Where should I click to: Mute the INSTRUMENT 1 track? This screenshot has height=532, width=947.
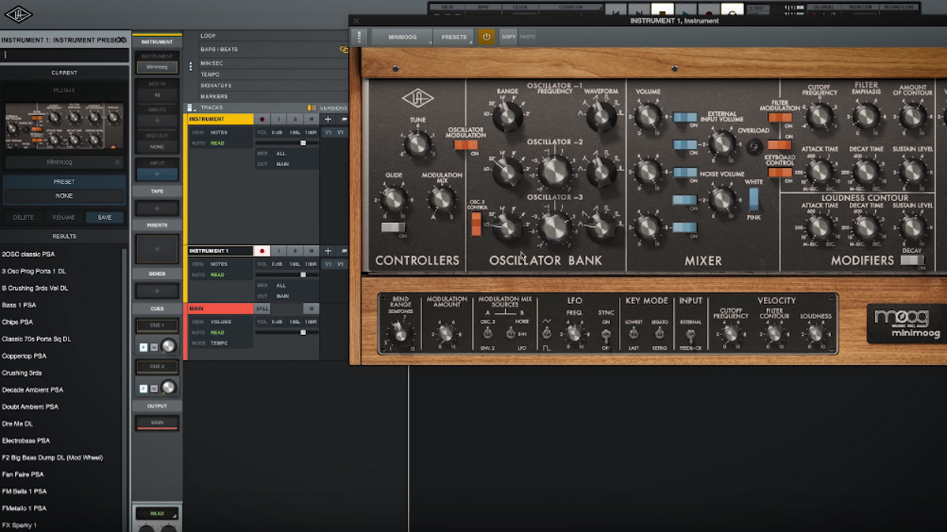click(312, 251)
